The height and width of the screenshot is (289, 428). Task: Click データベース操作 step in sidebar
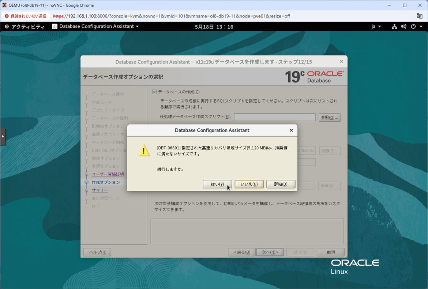(108, 94)
